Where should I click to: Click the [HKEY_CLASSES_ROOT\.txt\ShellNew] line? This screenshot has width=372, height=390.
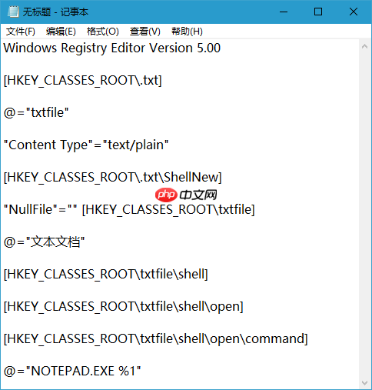(x=113, y=177)
